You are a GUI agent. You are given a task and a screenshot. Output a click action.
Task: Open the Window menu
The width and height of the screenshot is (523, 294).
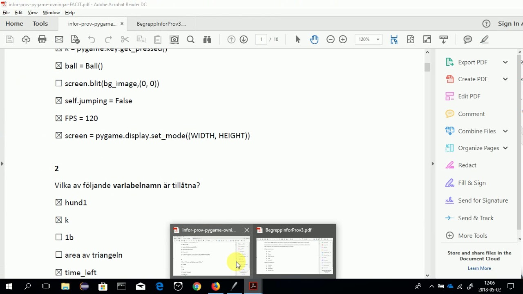point(51,13)
